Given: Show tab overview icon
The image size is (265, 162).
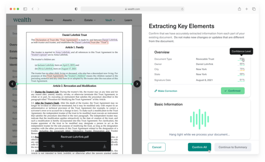Looking at the screenshot, I should coord(254,9).
